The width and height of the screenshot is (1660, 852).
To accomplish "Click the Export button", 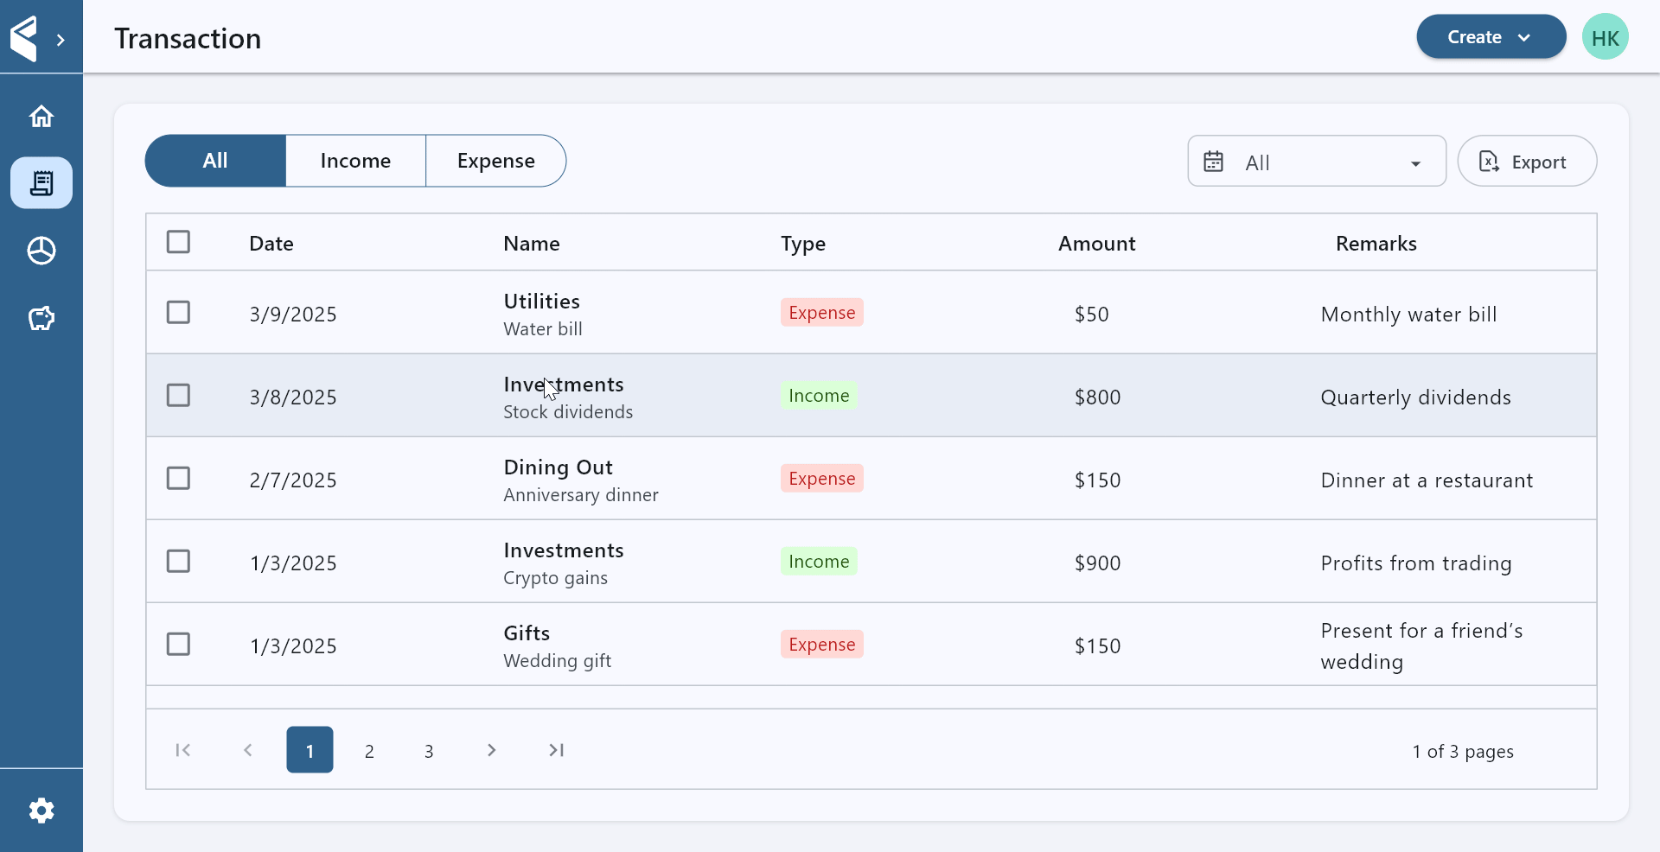I will click(x=1526, y=162).
